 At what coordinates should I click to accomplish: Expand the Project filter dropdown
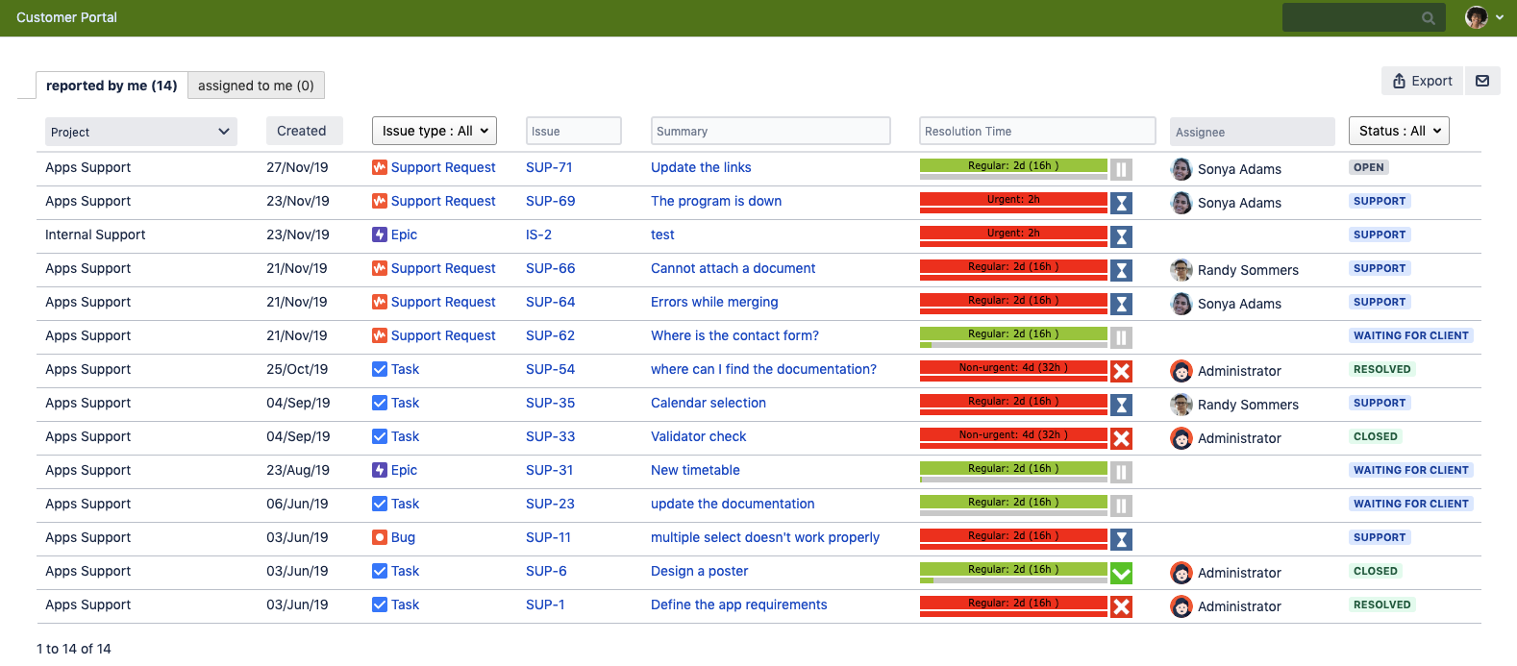click(140, 132)
